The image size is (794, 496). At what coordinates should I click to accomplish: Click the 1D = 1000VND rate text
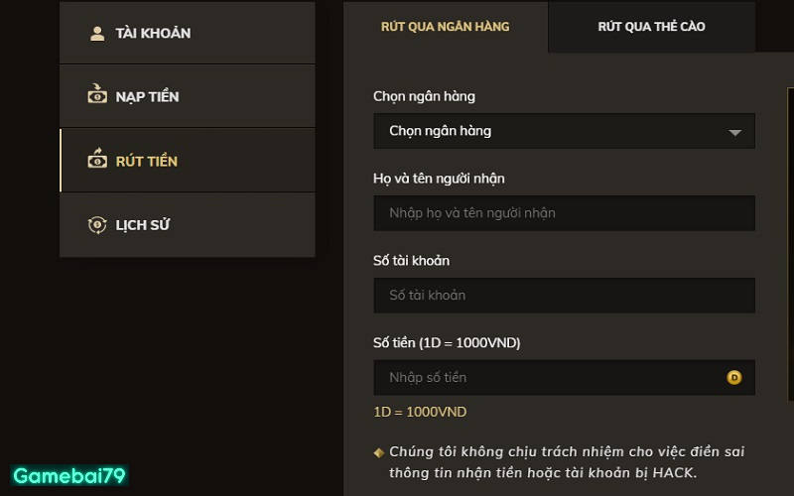point(420,412)
